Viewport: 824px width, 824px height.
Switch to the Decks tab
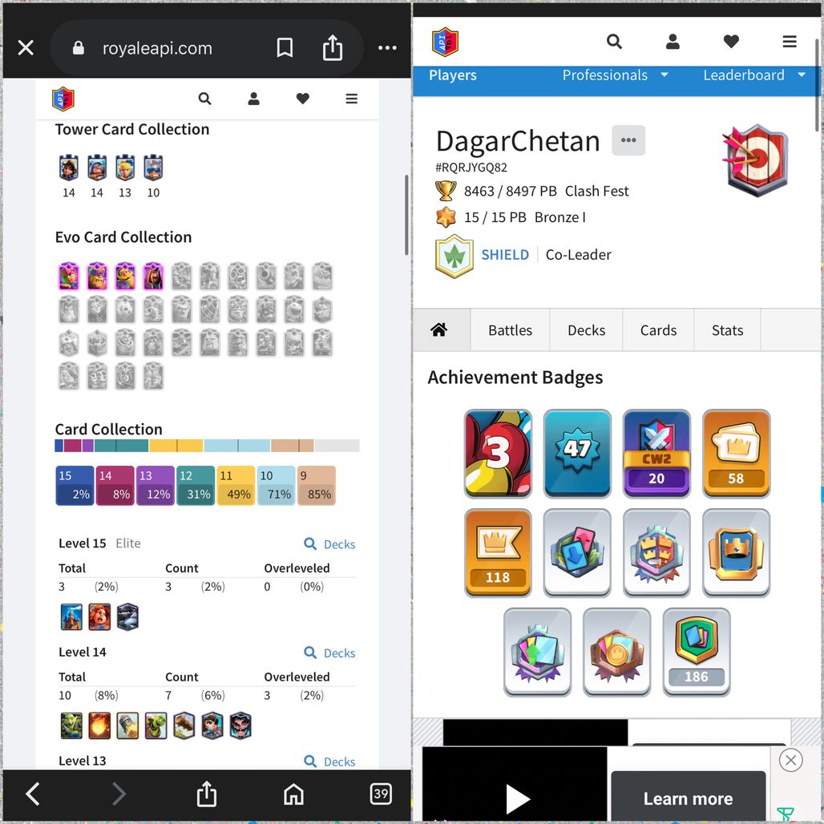click(x=587, y=330)
